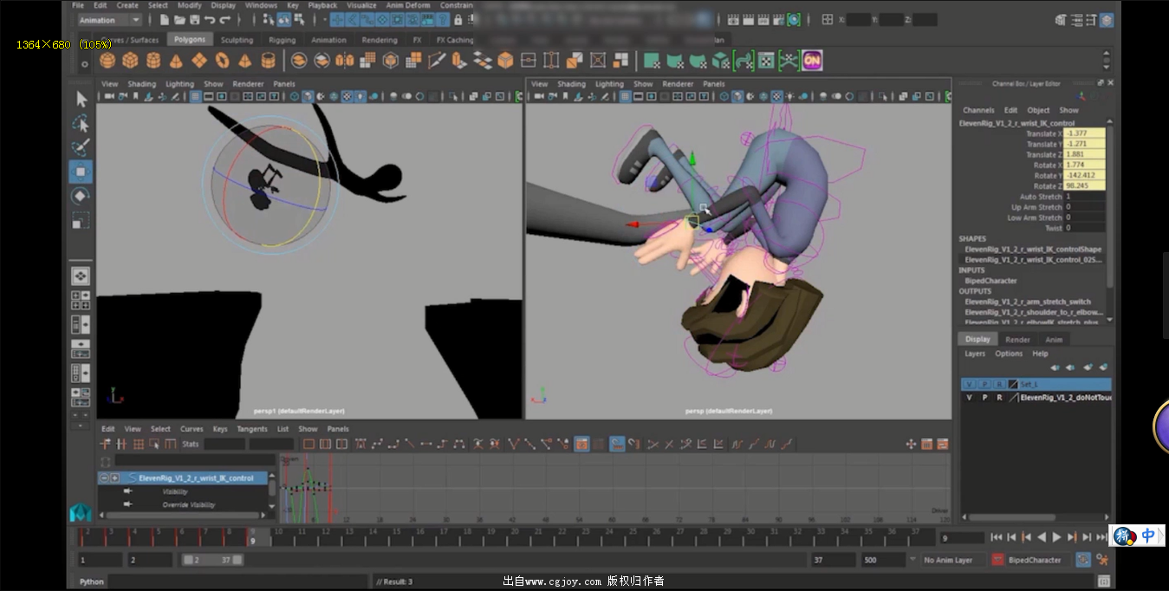
Task: Play the animation forwards
Action: [1056, 538]
